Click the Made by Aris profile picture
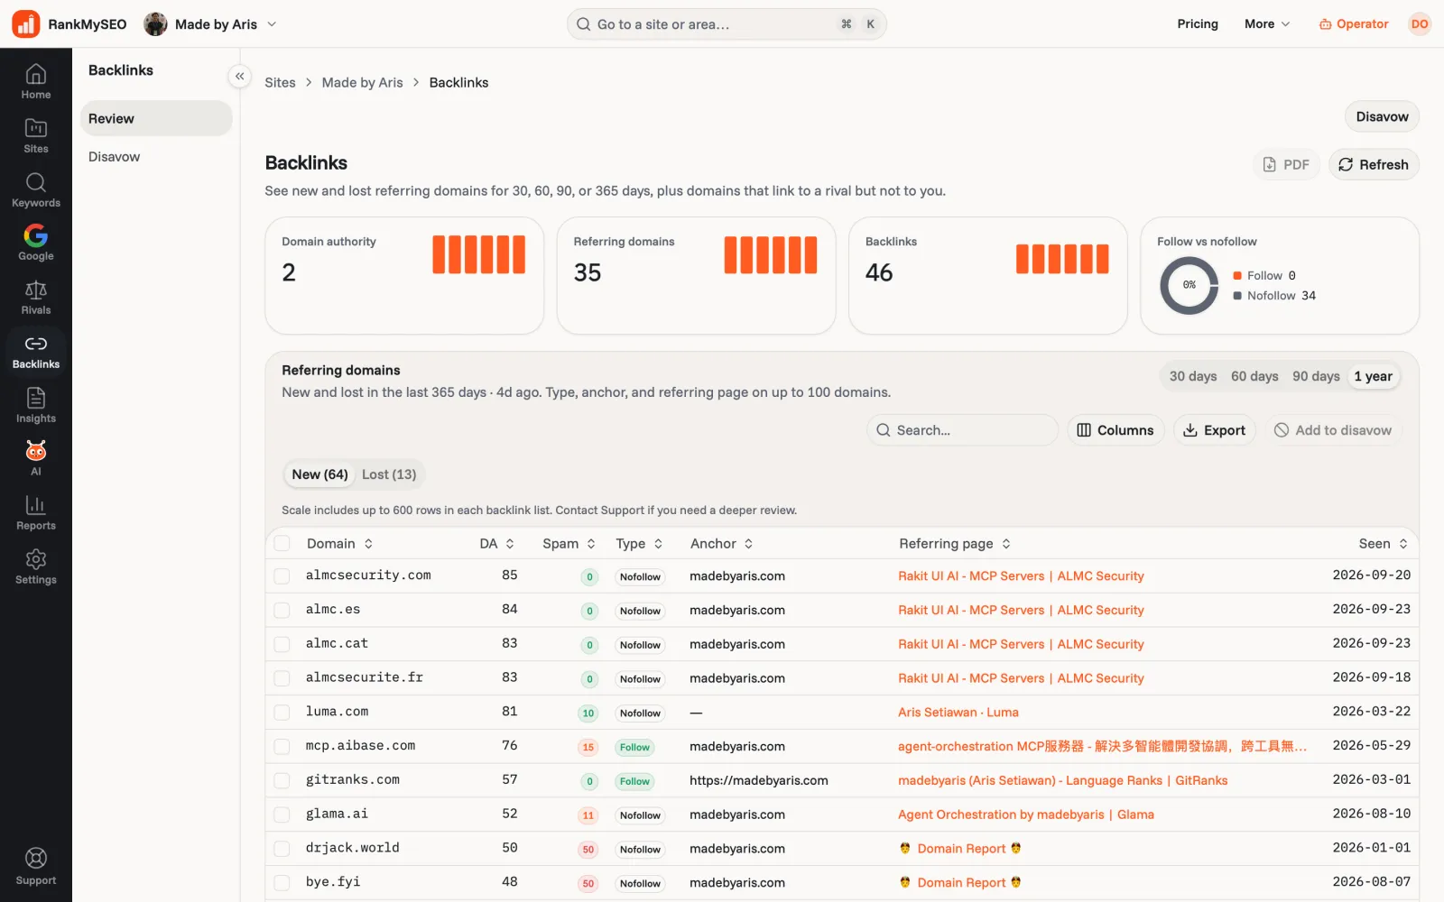 155,24
